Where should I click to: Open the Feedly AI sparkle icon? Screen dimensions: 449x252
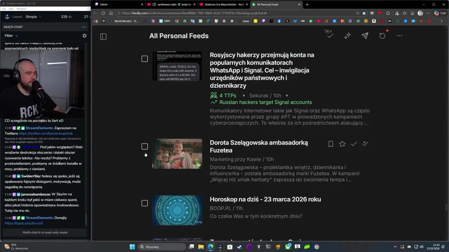tap(348, 36)
